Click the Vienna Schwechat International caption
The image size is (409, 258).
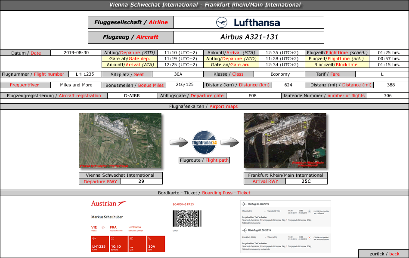click(x=121, y=175)
